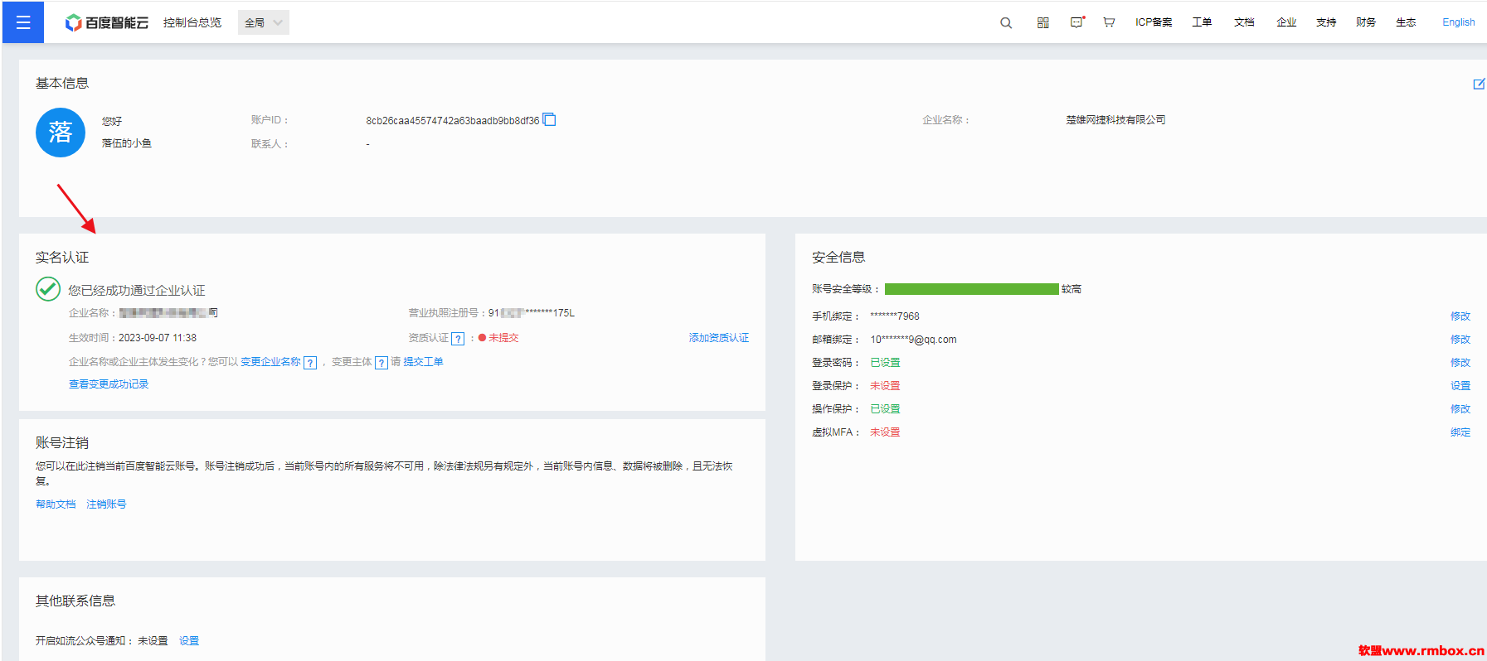
Task: Open 财务 in top menu
Action: [1366, 22]
